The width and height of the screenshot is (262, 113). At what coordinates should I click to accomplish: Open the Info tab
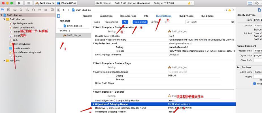(146, 16)
